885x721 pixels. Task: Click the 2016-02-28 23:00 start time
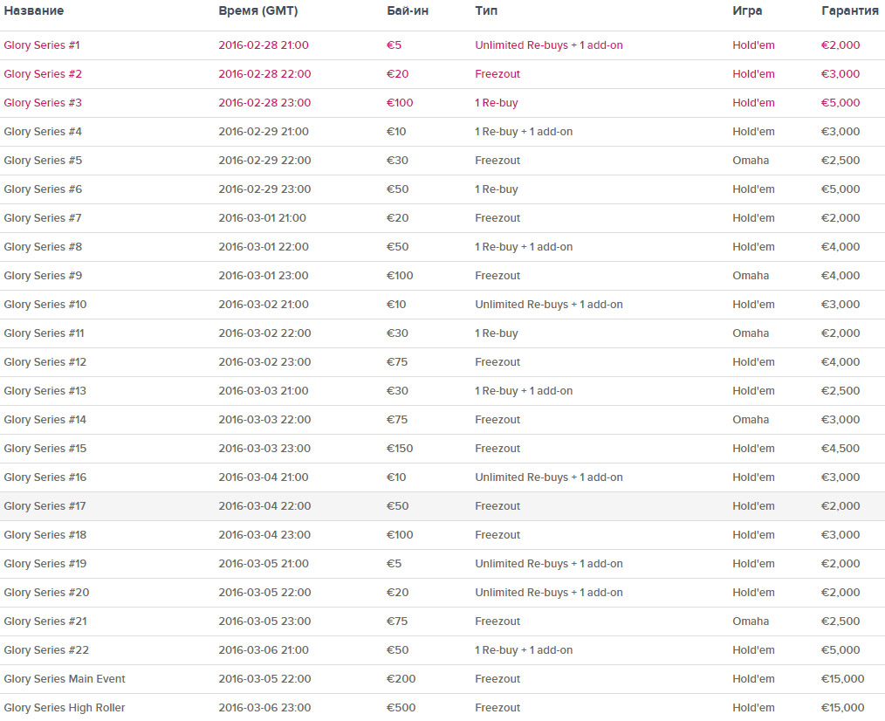coord(264,103)
